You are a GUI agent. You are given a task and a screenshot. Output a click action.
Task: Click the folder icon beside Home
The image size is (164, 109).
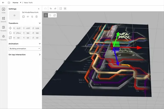[x=9, y=3]
